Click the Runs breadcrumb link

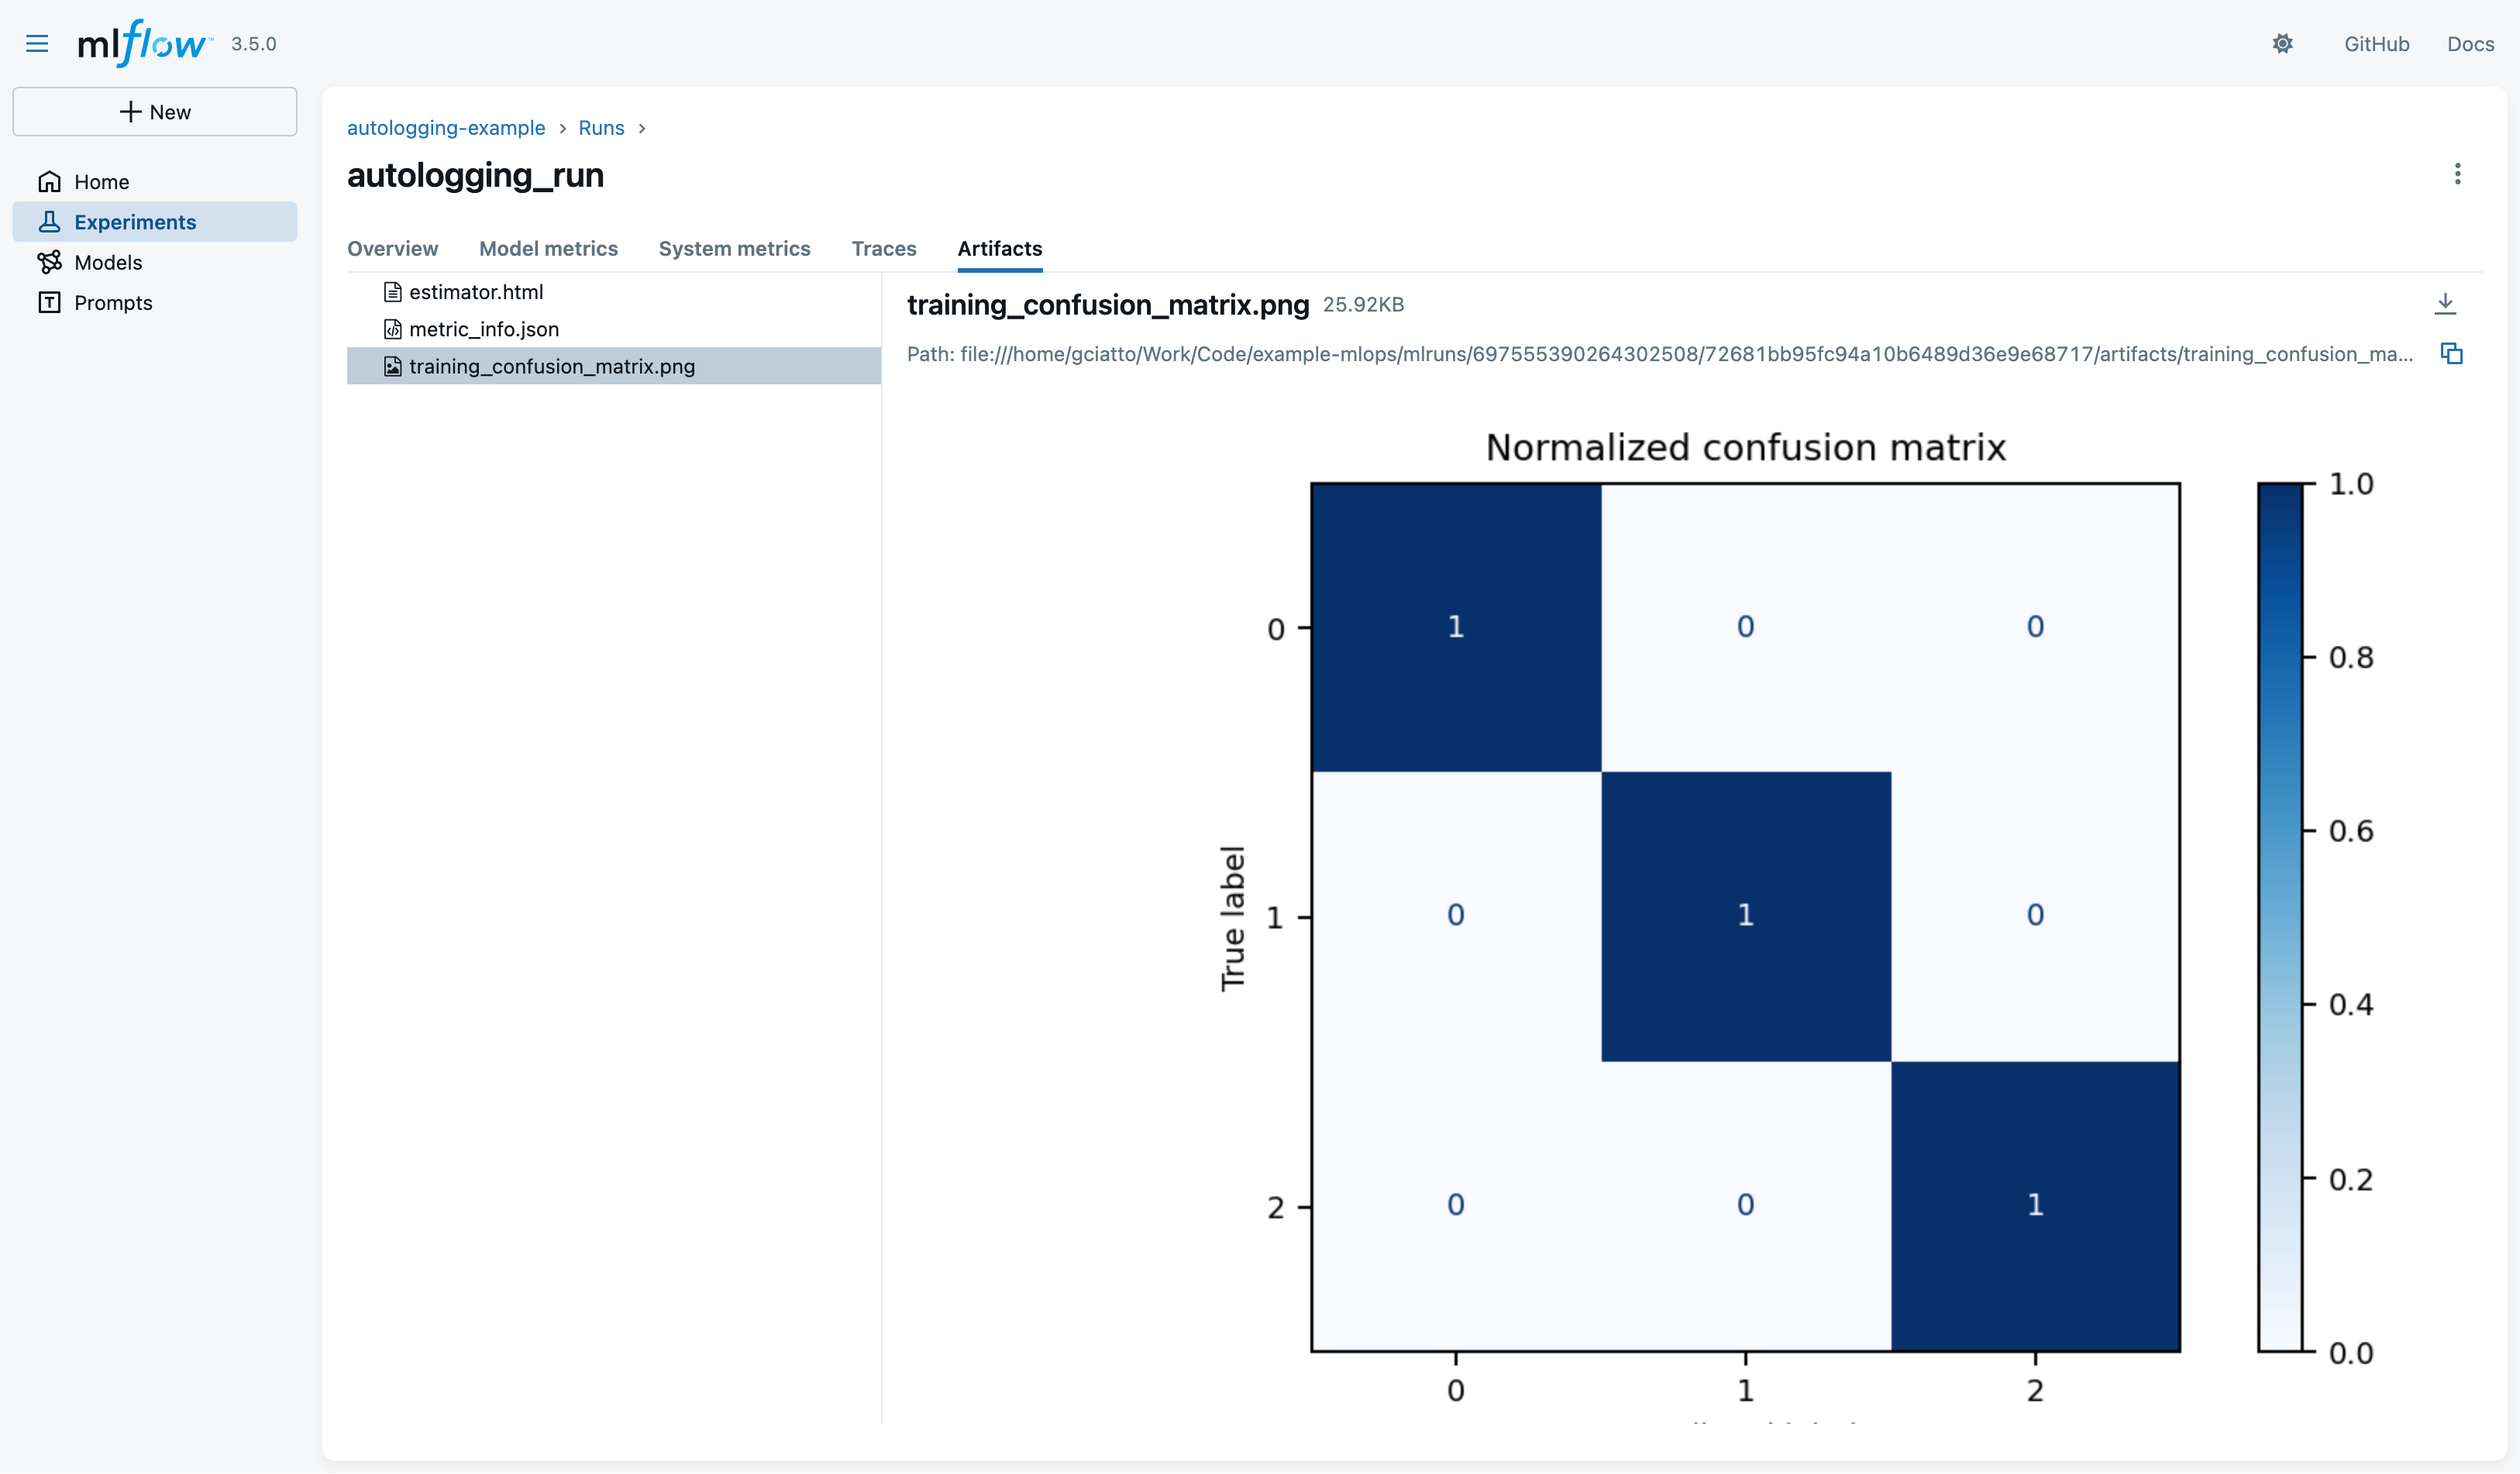pos(601,128)
